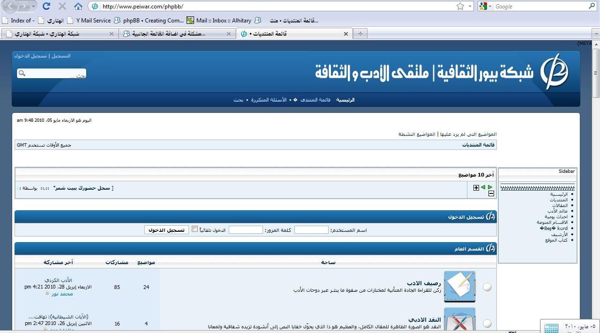Click the browser Home icon
This screenshot has height=333, width=600.
78,6
